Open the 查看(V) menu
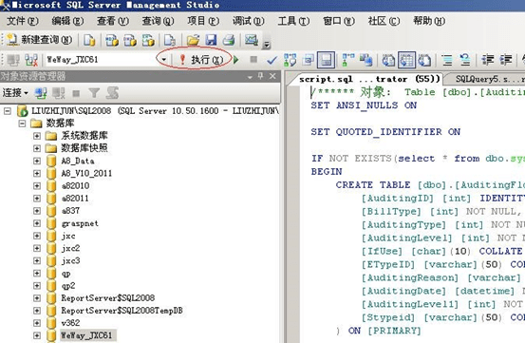Image resolution: width=525 pixels, height=343 pixels. click(x=112, y=21)
